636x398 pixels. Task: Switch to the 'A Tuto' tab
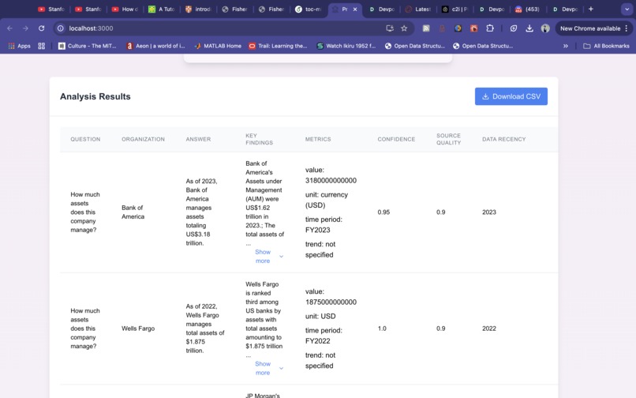[x=162, y=9]
